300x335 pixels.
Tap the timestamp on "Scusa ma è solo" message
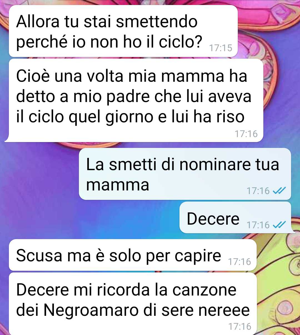[x=239, y=262]
